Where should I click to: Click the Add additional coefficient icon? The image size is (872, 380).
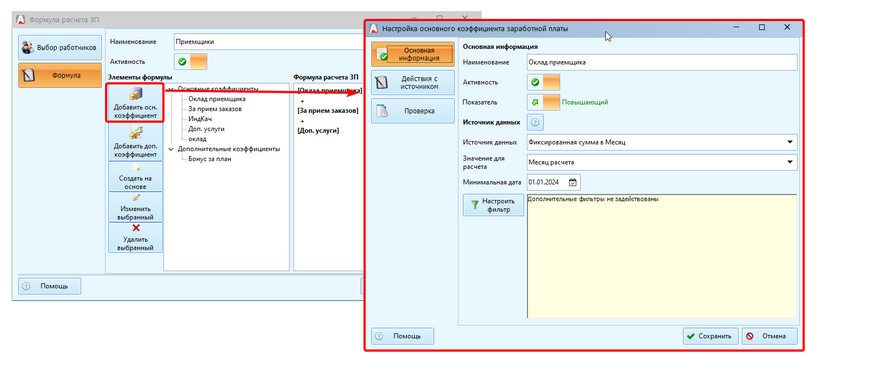pyautogui.click(x=136, y=133)
